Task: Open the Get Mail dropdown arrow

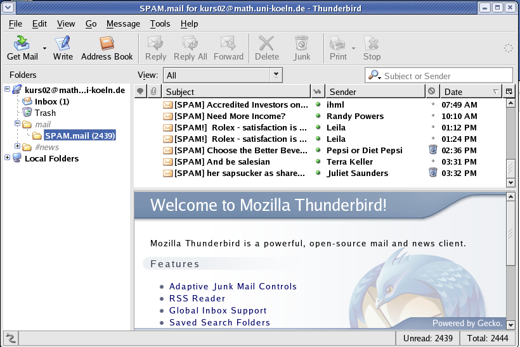Action: (44, 48)
